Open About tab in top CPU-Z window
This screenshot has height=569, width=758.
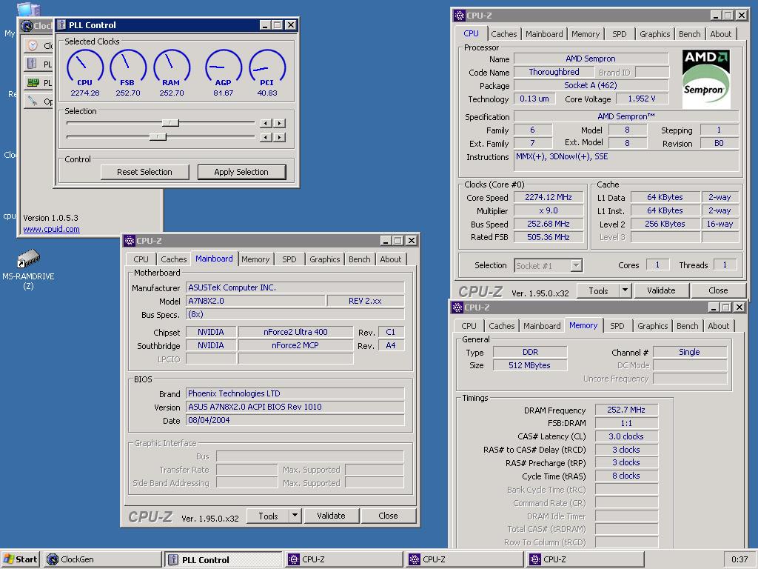tap(721, 34)
